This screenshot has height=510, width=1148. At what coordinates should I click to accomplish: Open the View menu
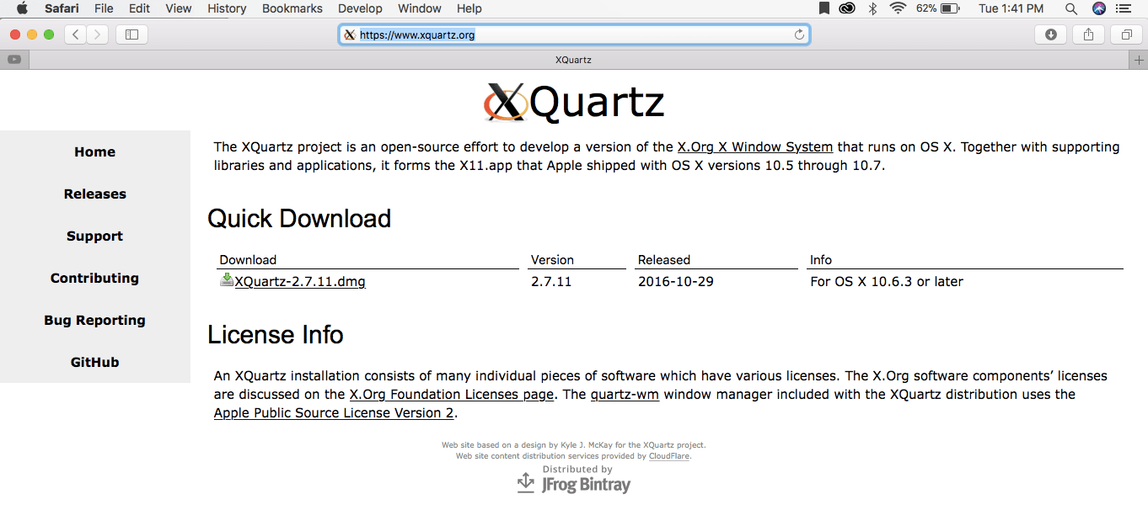[179, 8]
